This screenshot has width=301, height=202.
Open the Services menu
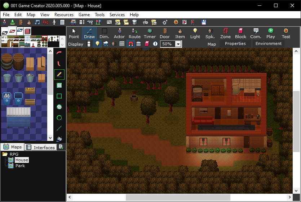[117, 15]
